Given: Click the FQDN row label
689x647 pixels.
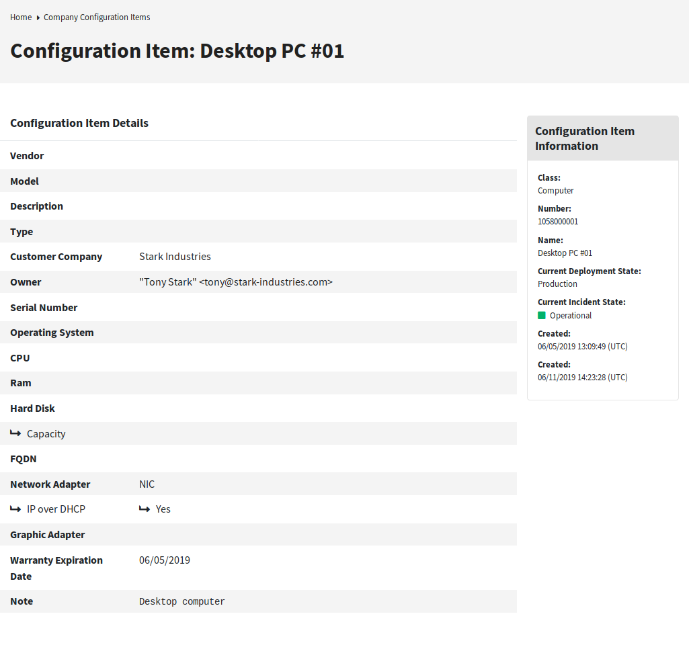Looking at the screenshot, I should 24,459.
